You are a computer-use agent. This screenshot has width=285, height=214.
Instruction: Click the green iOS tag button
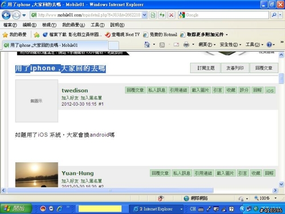[270, 90]
